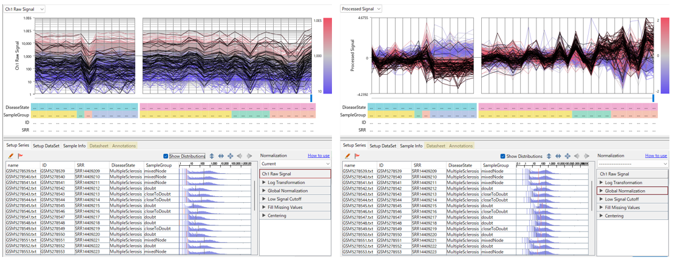Switch to Sample Info tab in Processed Signal panel
The height and width of the screenshot is (260, 673).
411,146
